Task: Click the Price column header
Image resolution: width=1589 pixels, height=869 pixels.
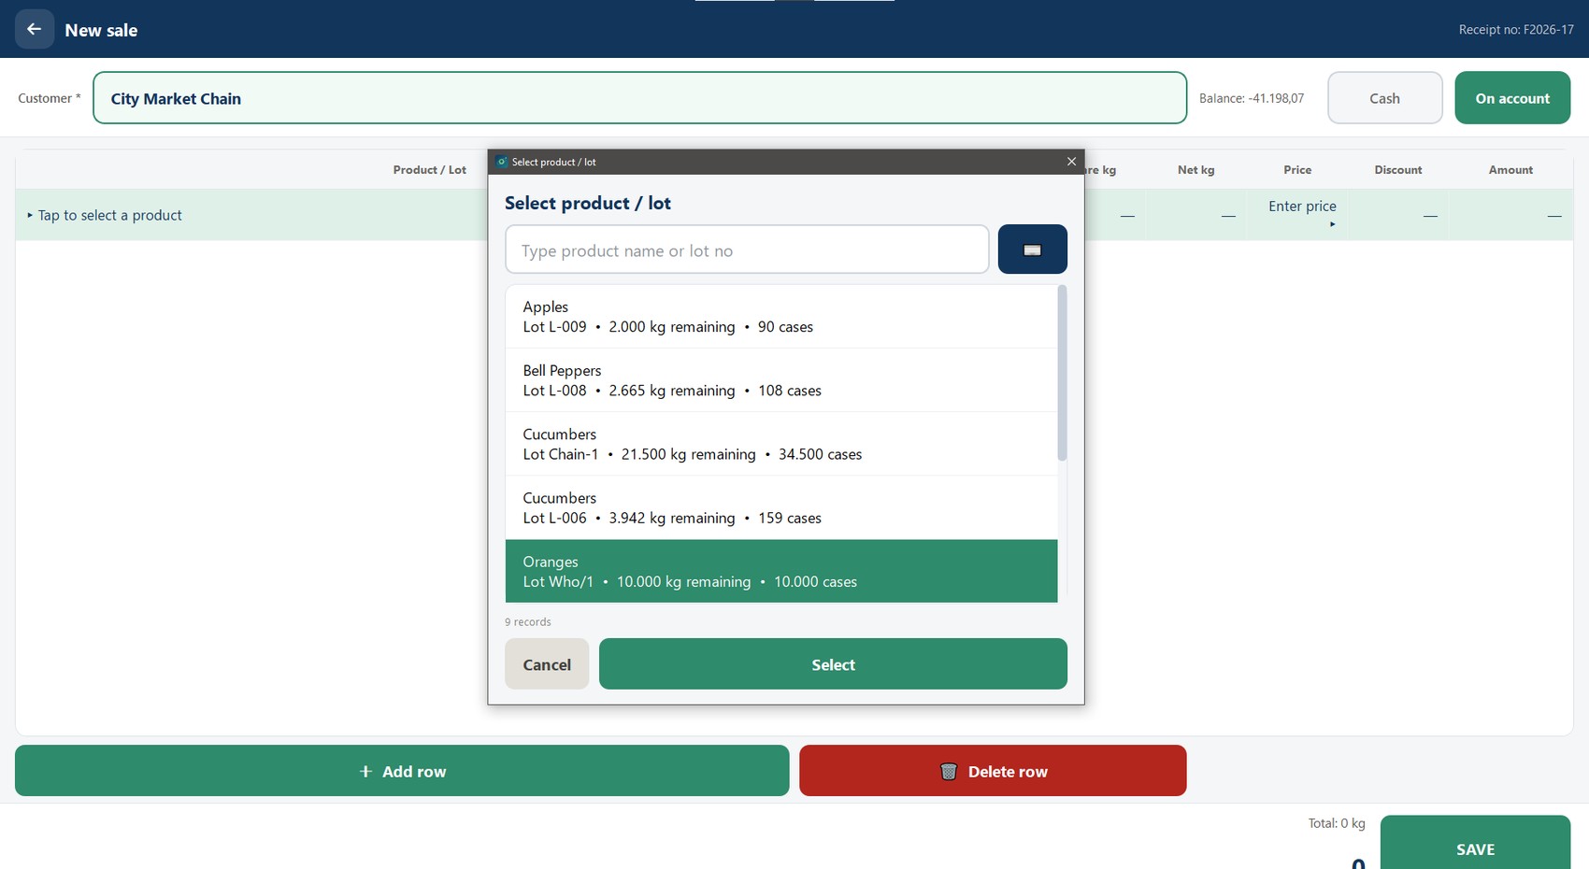Action: pyautogui.click(x=1297, y=169)
